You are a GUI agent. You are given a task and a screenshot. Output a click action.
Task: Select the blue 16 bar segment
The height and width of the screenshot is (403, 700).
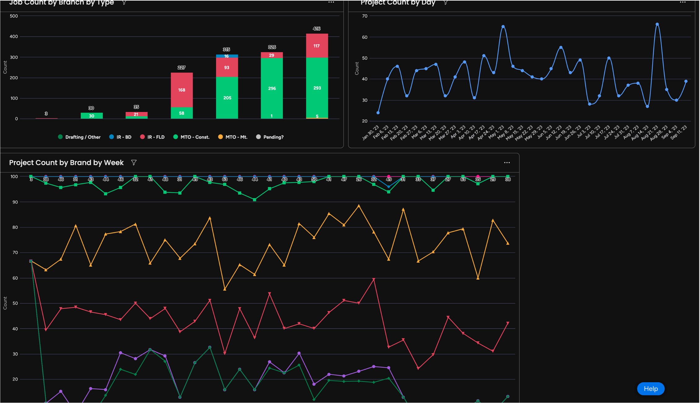(227, 56)
